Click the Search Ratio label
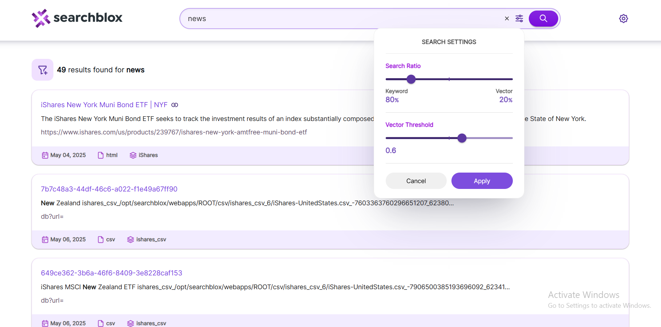The image size is (661, 327). click(403, 66)
